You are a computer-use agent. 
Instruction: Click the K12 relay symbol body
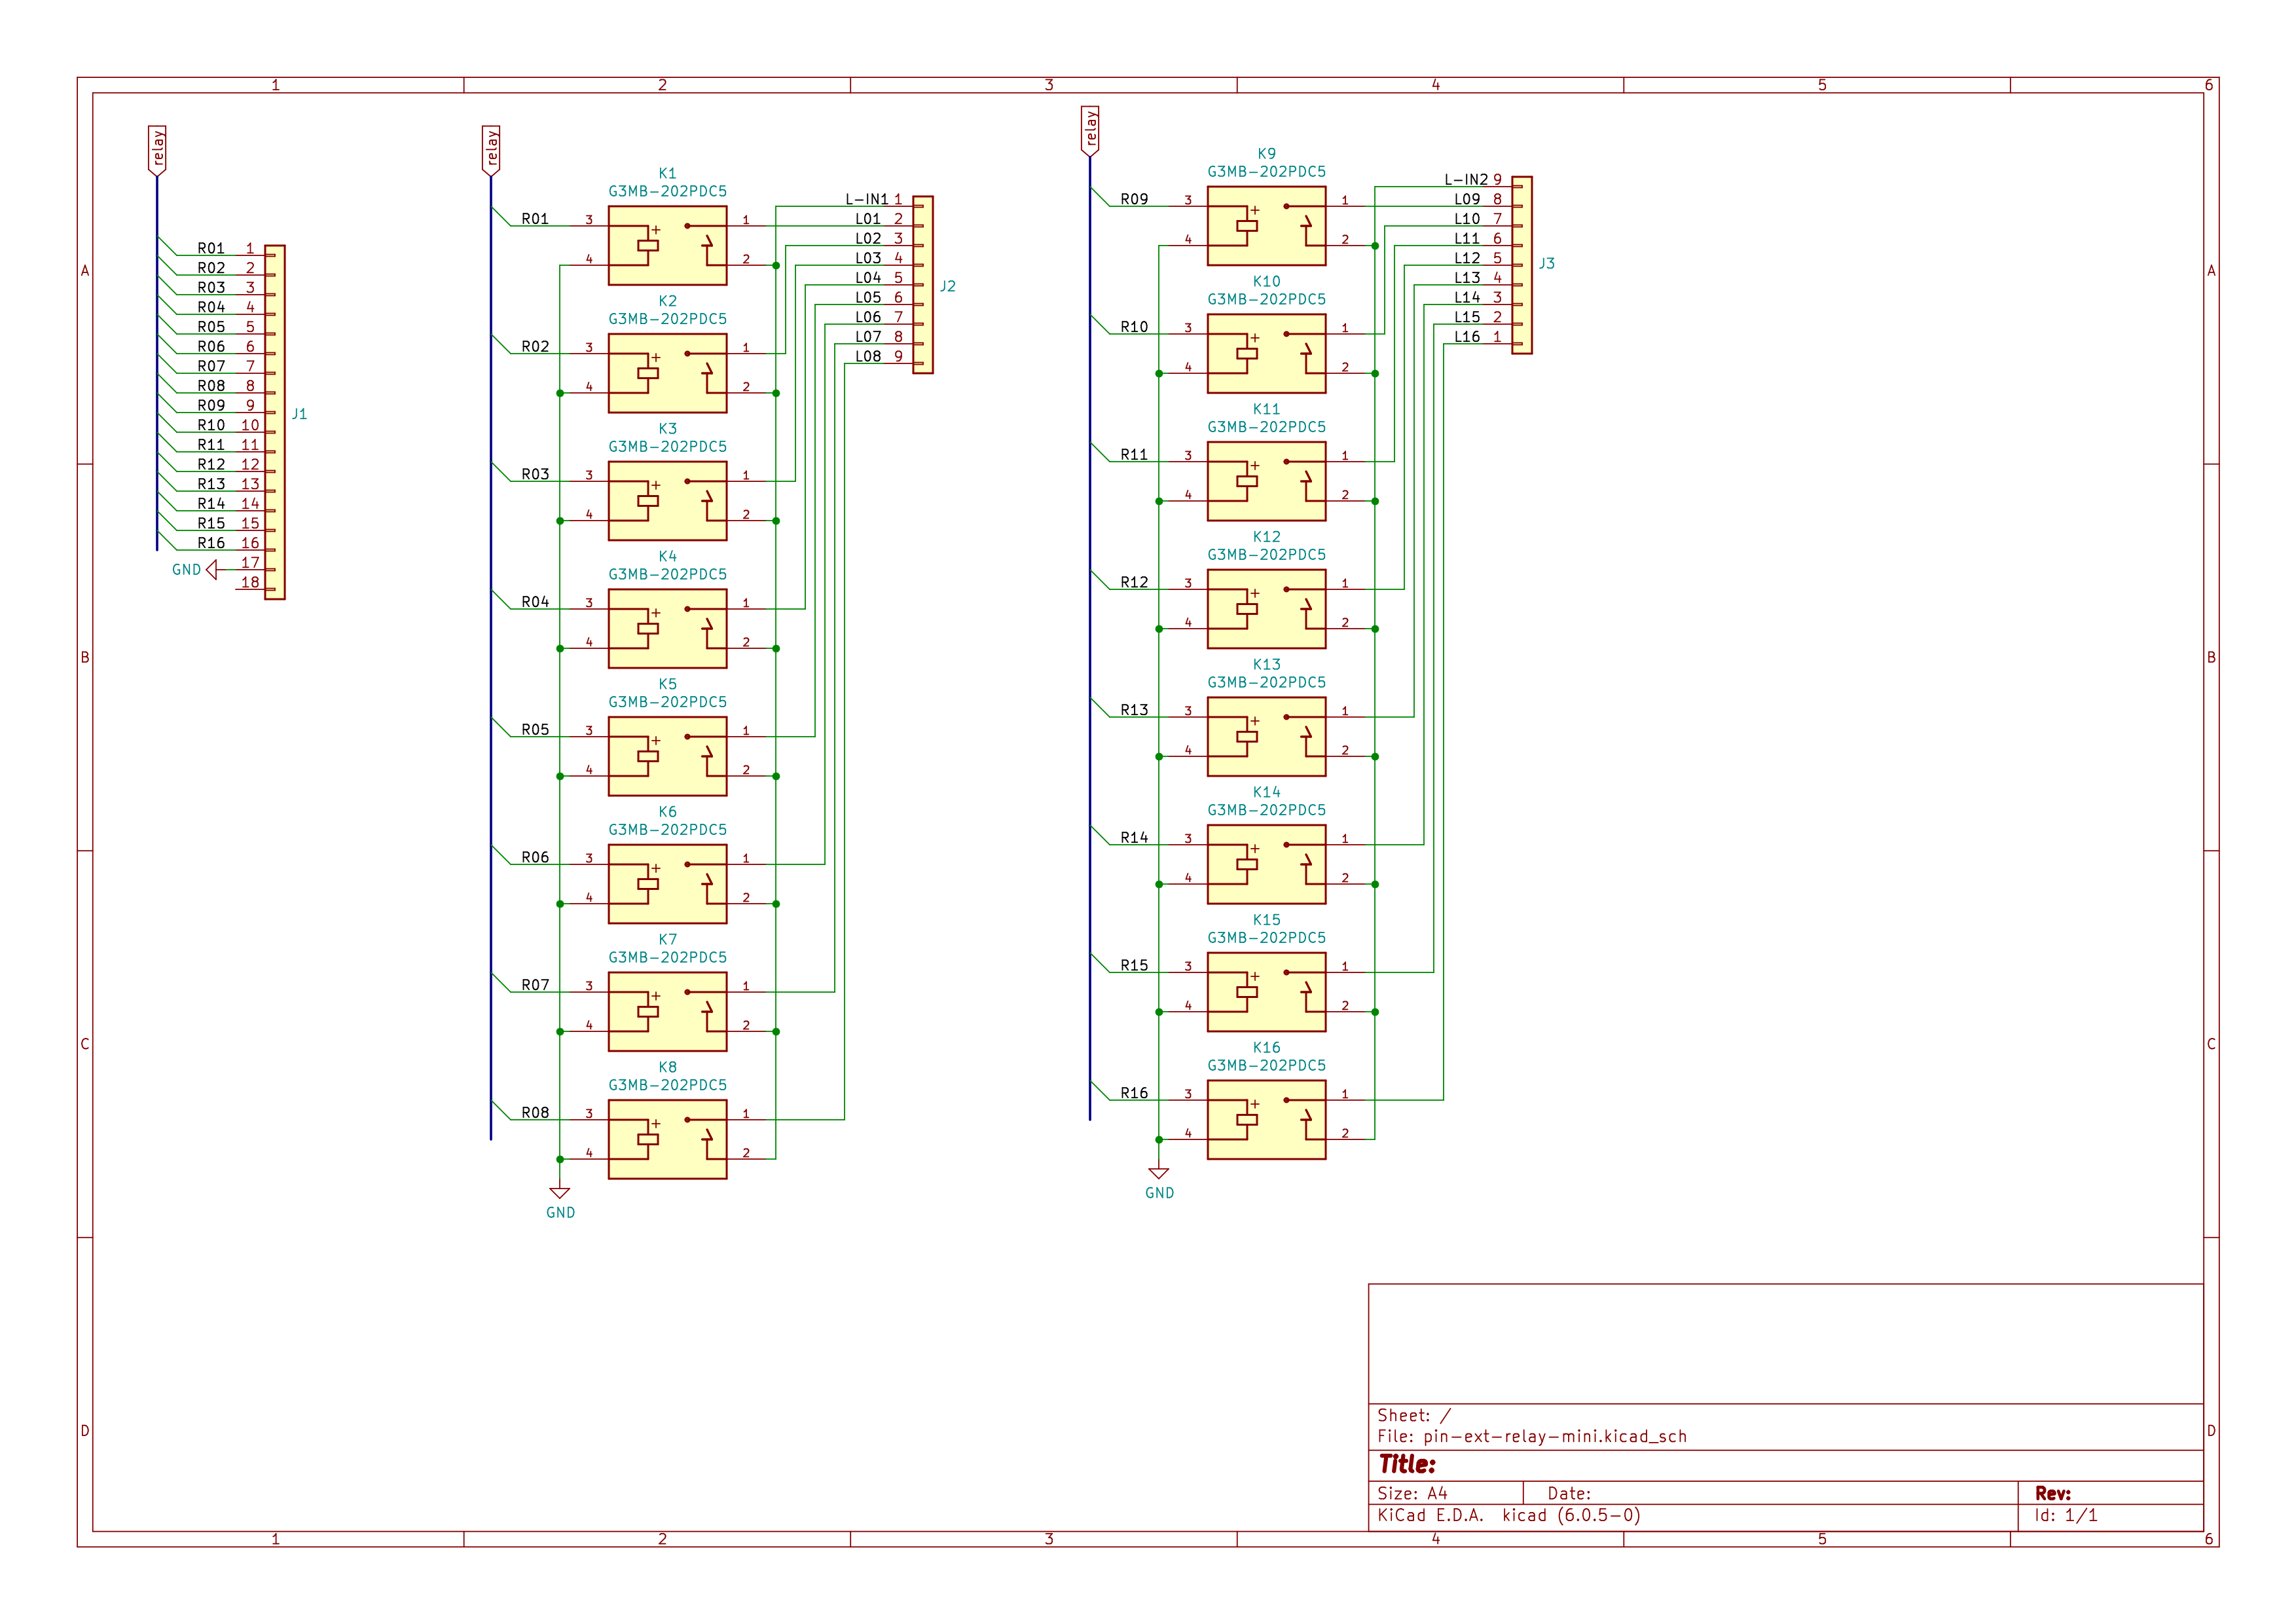point(1266,609)
